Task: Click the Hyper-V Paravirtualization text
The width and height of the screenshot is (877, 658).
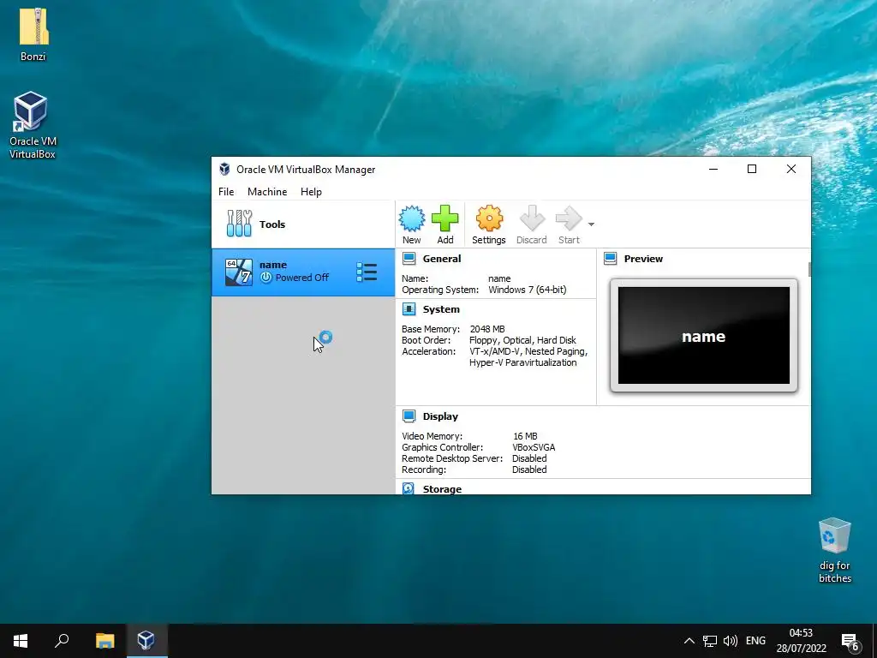Action: click(523, 362)
